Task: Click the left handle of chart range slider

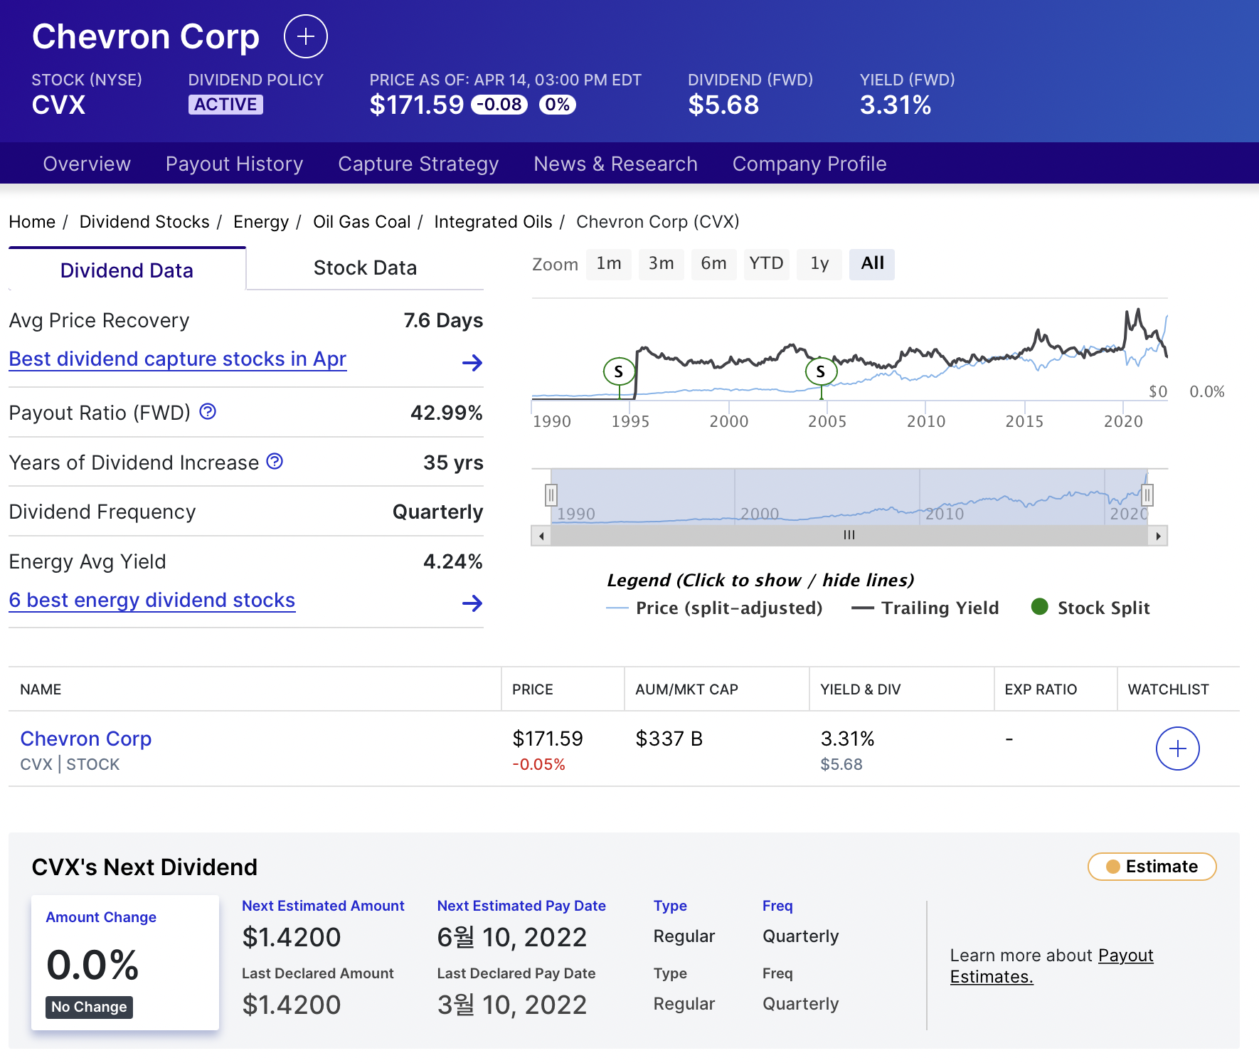Action: [x=551, y=495]
